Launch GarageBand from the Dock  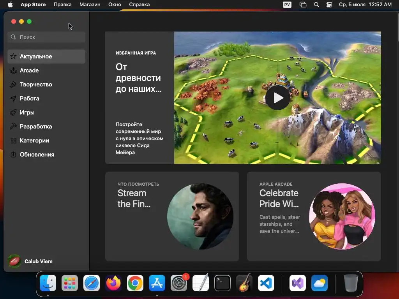pos(244,283)
